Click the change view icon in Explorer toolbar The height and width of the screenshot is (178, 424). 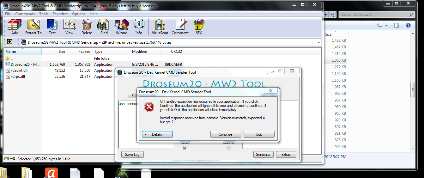pyautogui.click(x=379, y=25)
